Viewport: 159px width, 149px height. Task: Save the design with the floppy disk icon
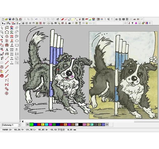pos(10,19)
